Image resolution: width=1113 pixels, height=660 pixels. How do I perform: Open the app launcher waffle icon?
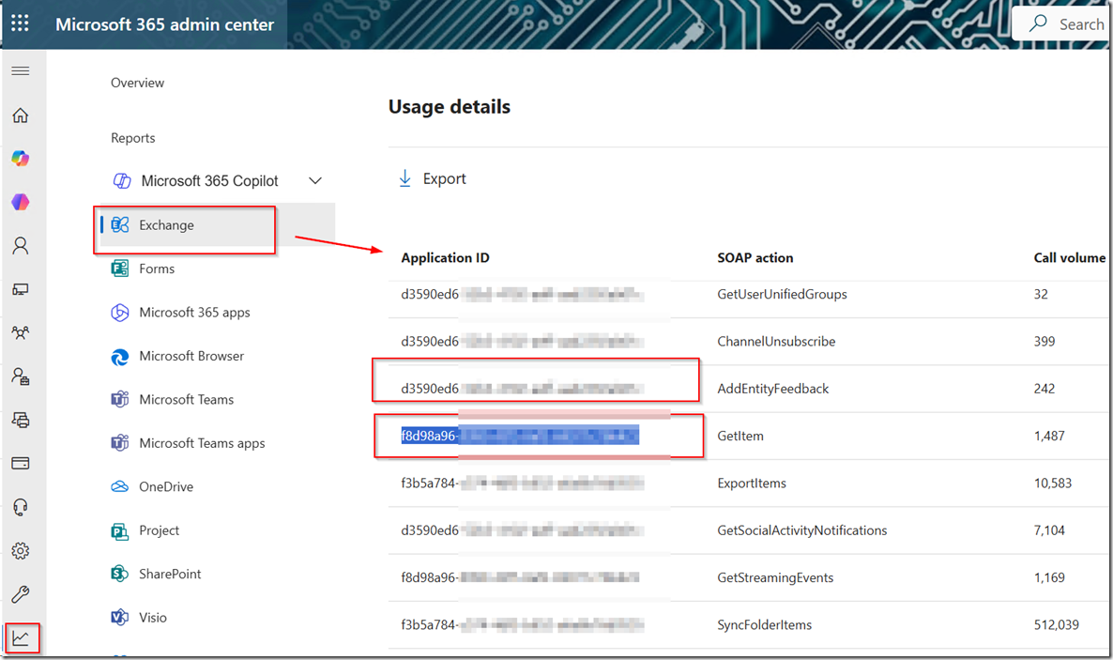pos(20,23)
